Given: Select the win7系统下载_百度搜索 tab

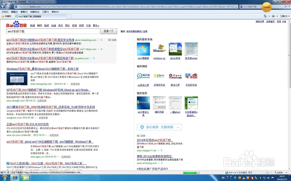Looking at the screenshot, I should [40, 17].
